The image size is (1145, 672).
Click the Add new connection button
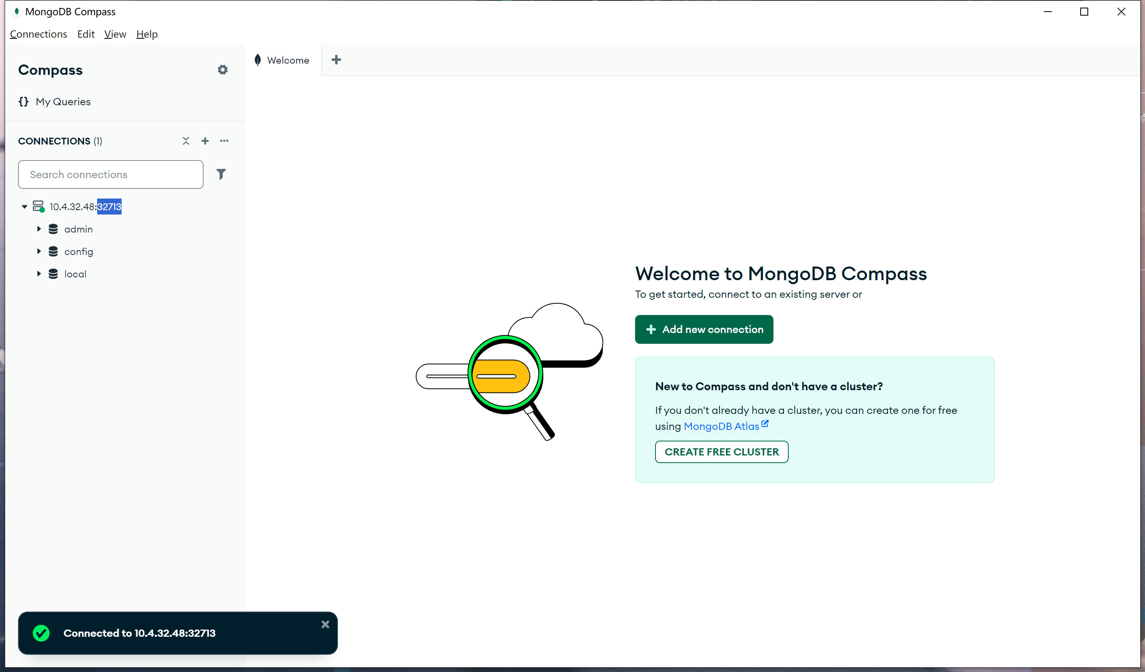tap(704, 329)
